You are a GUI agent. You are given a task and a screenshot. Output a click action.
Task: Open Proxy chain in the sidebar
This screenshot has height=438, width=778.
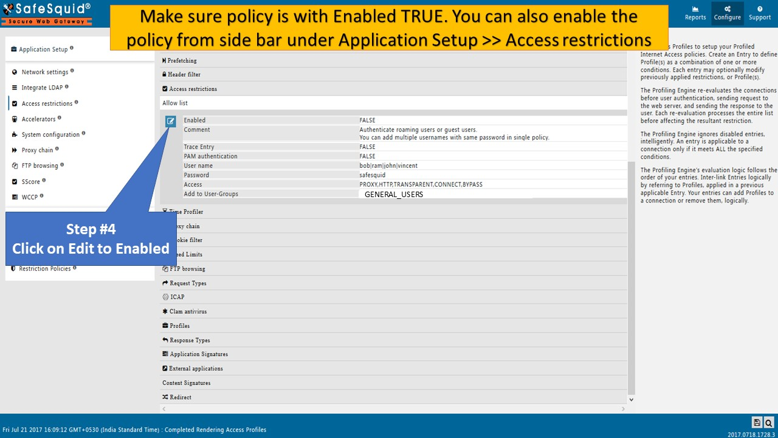(37, 150)
